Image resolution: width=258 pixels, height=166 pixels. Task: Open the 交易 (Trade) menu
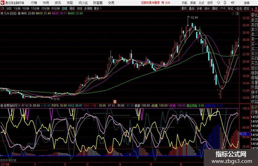[111, 3]
